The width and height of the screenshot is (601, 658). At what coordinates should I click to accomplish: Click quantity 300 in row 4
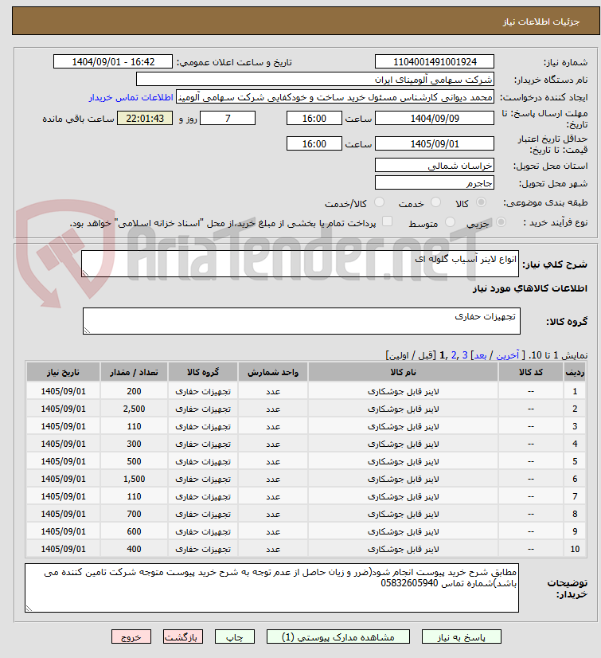pyautogui.click(x=135, y=444)
